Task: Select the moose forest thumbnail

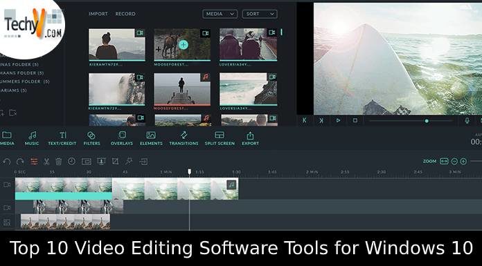Action: (182, 45)
